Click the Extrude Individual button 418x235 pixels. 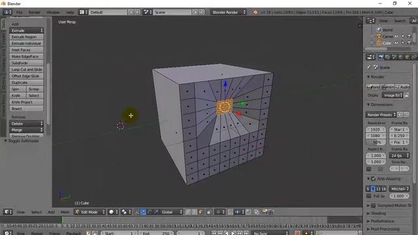(x=26, y=44)
